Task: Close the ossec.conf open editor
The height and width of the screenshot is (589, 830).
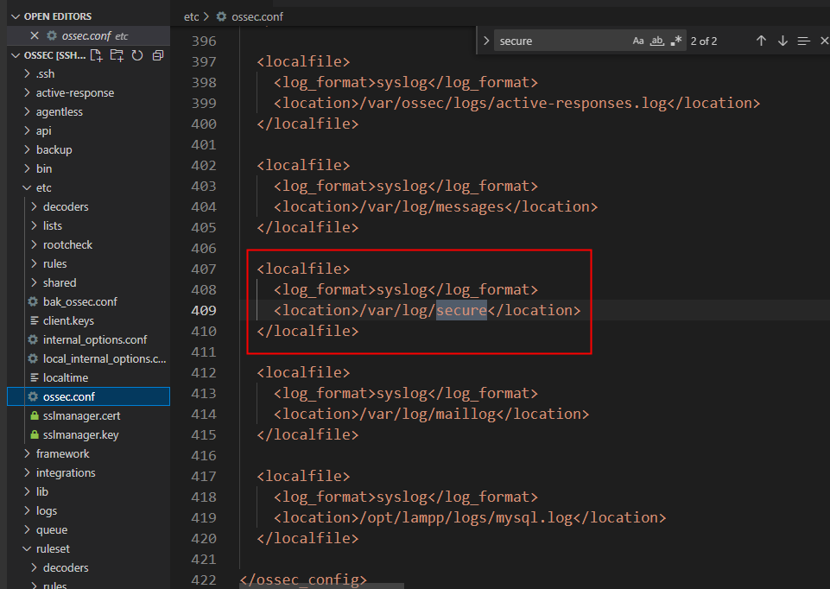Action: (x=35, y=35)
